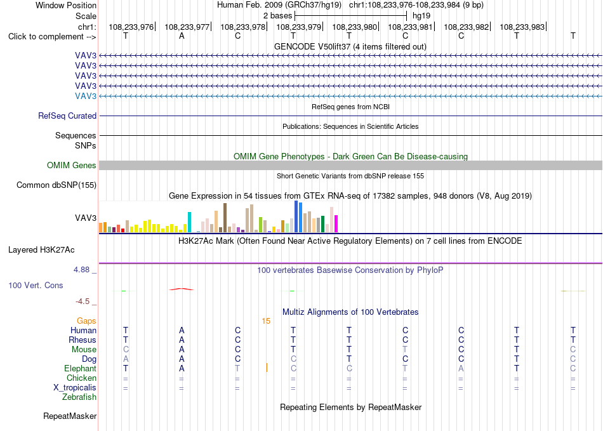Click the dark green GTEx bar

pos(322,224)
